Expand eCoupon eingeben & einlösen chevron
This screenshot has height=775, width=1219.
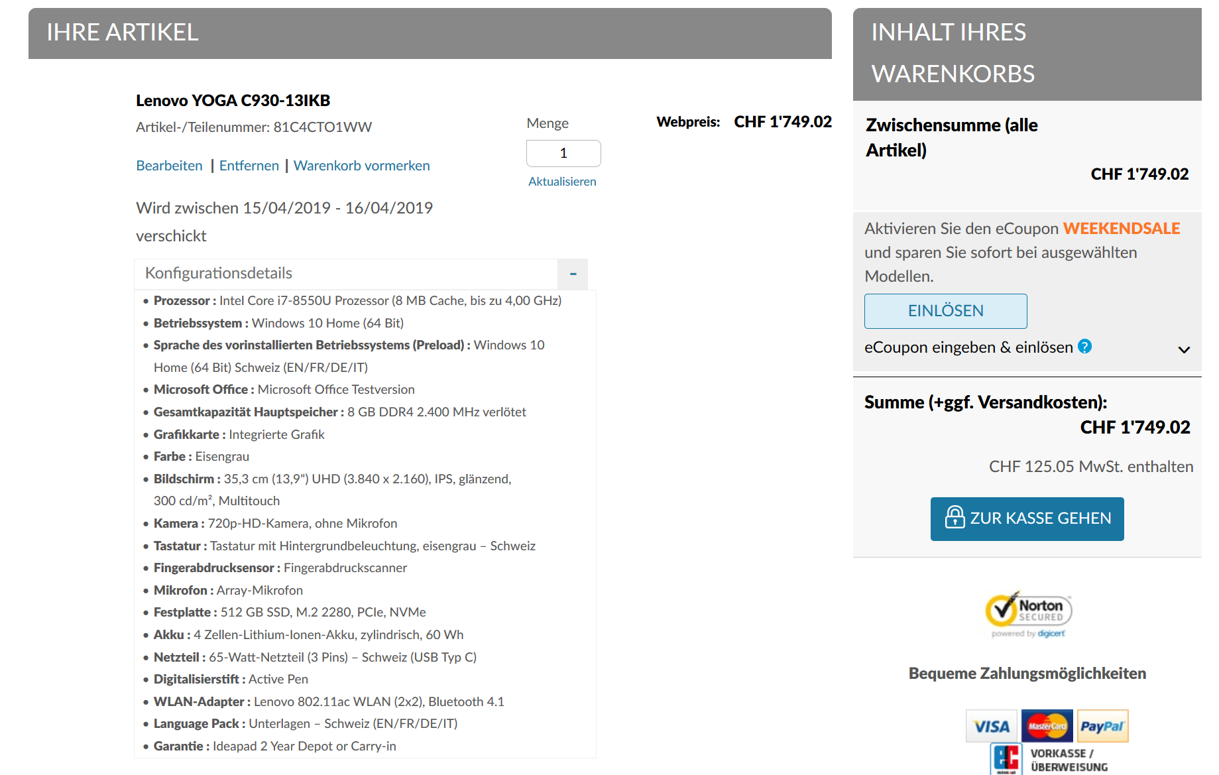pos(1184,349)
